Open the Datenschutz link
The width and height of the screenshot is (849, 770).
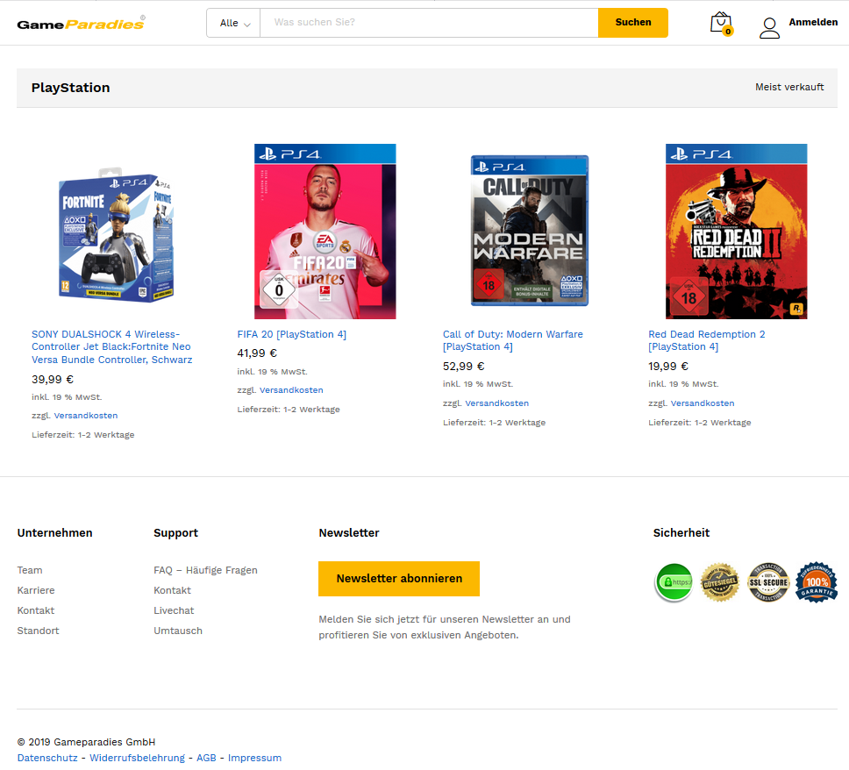pyautogui.click(x=47, y=758)
